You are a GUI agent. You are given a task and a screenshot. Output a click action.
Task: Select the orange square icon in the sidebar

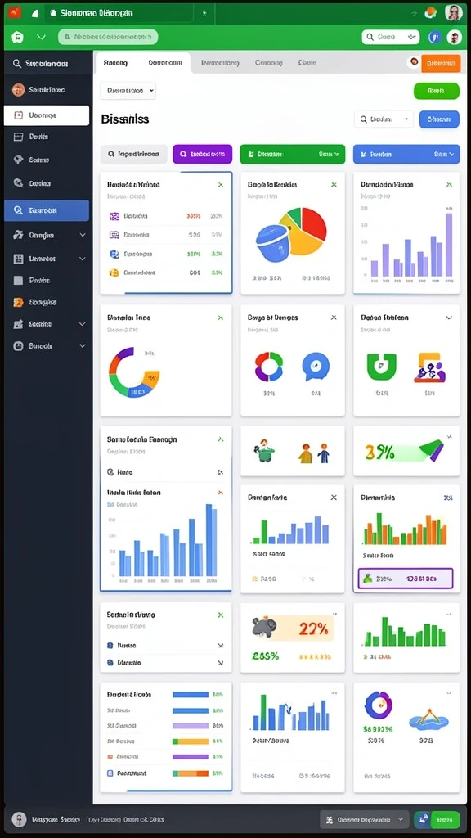tap(18, 302)
